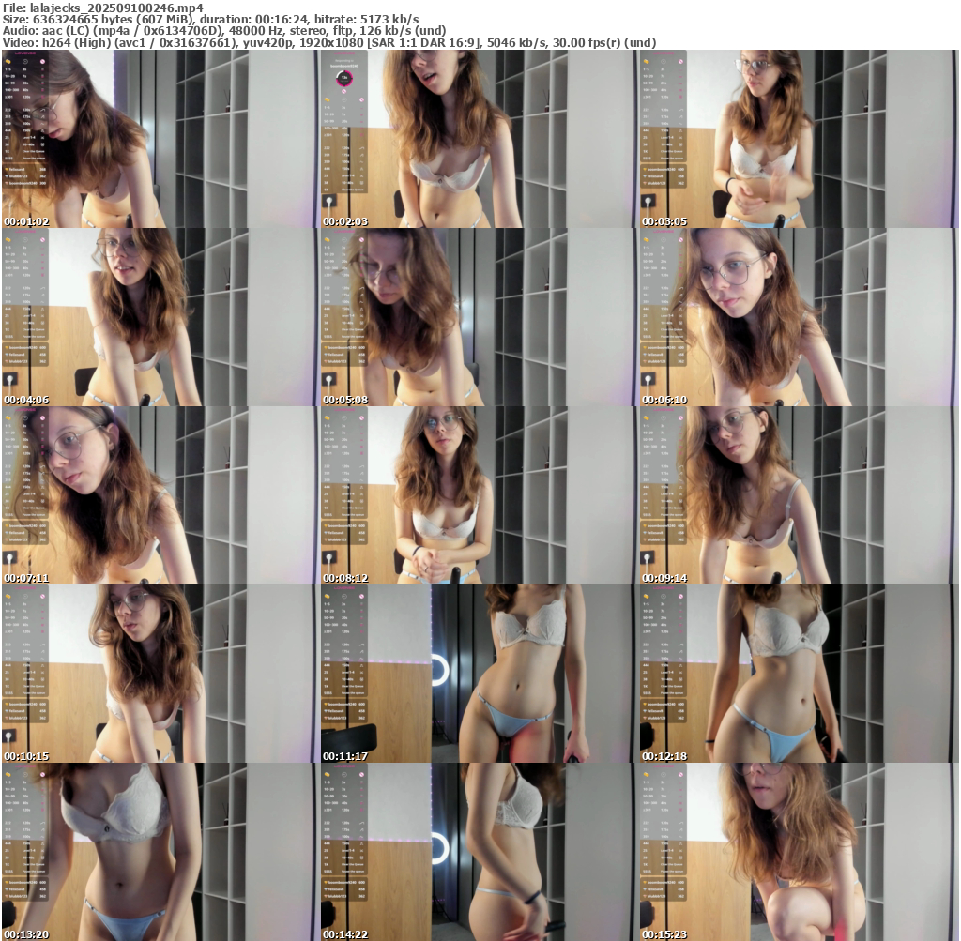Select the thumbnail at 00:08:12
This screenshot has height=941, width=961.
coord(480,495)
